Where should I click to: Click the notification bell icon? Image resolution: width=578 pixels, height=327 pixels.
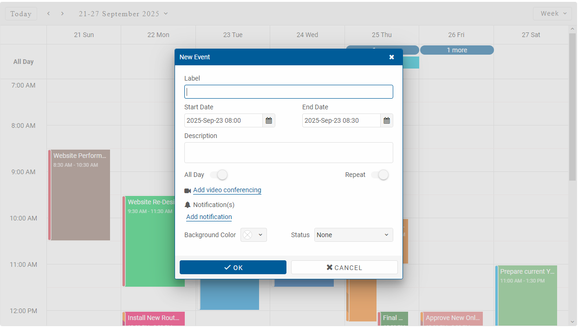point(188,205)
